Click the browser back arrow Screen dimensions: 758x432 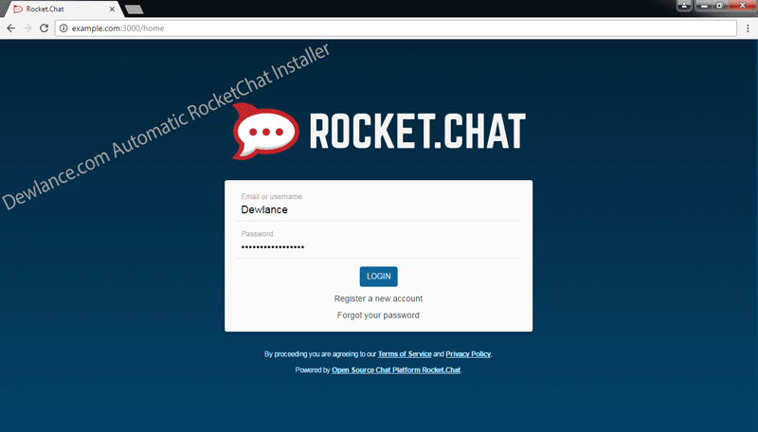coord(10,28)
